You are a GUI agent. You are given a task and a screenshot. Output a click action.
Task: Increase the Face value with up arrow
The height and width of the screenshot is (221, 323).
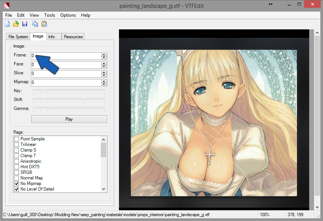click(x=104, y=63)
